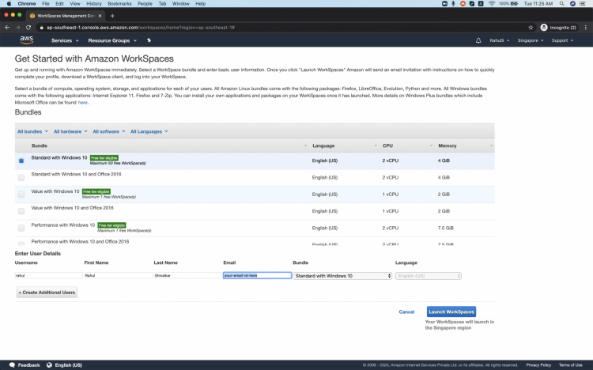The height and width of the screenshot is (370, 593).
Task: Open the All hardware filter dropdown
Action: point(71,131)
